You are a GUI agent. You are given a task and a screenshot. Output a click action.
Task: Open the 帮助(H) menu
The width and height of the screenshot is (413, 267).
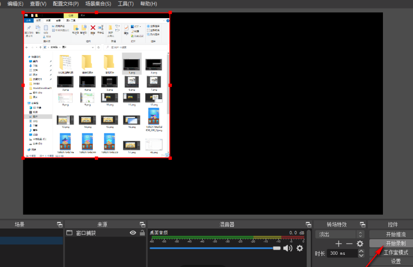(x=149, y=4)
